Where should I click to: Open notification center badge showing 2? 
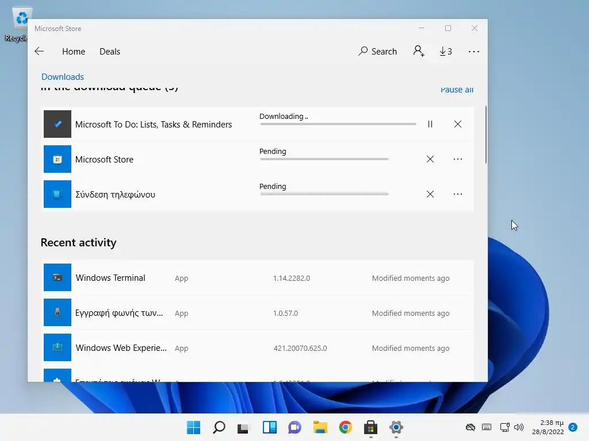[x=573, y=427]
